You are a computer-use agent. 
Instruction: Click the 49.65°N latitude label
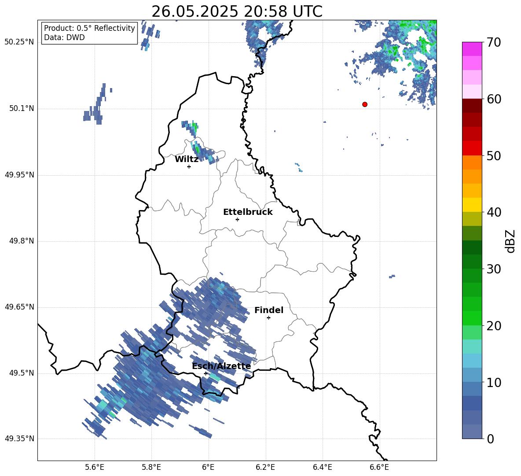click(19, 307)
